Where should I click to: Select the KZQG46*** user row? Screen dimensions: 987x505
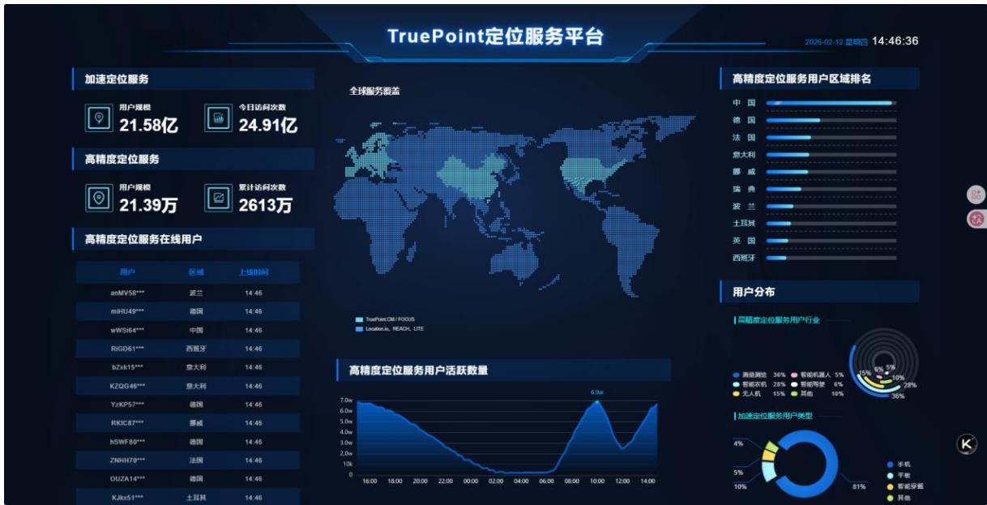(x=188, y=386)
